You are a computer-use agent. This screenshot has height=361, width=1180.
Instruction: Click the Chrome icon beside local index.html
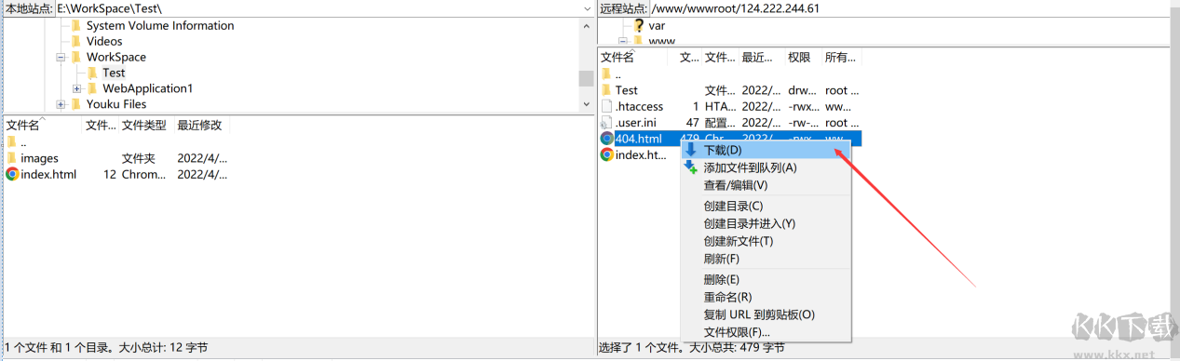12,174
